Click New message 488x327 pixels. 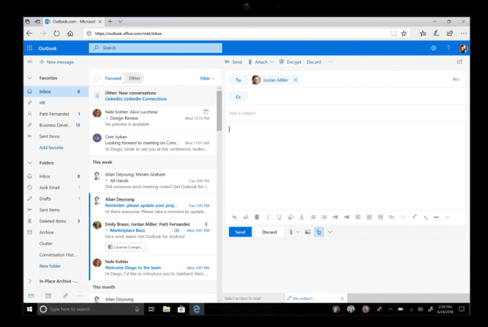click(57, 62)
